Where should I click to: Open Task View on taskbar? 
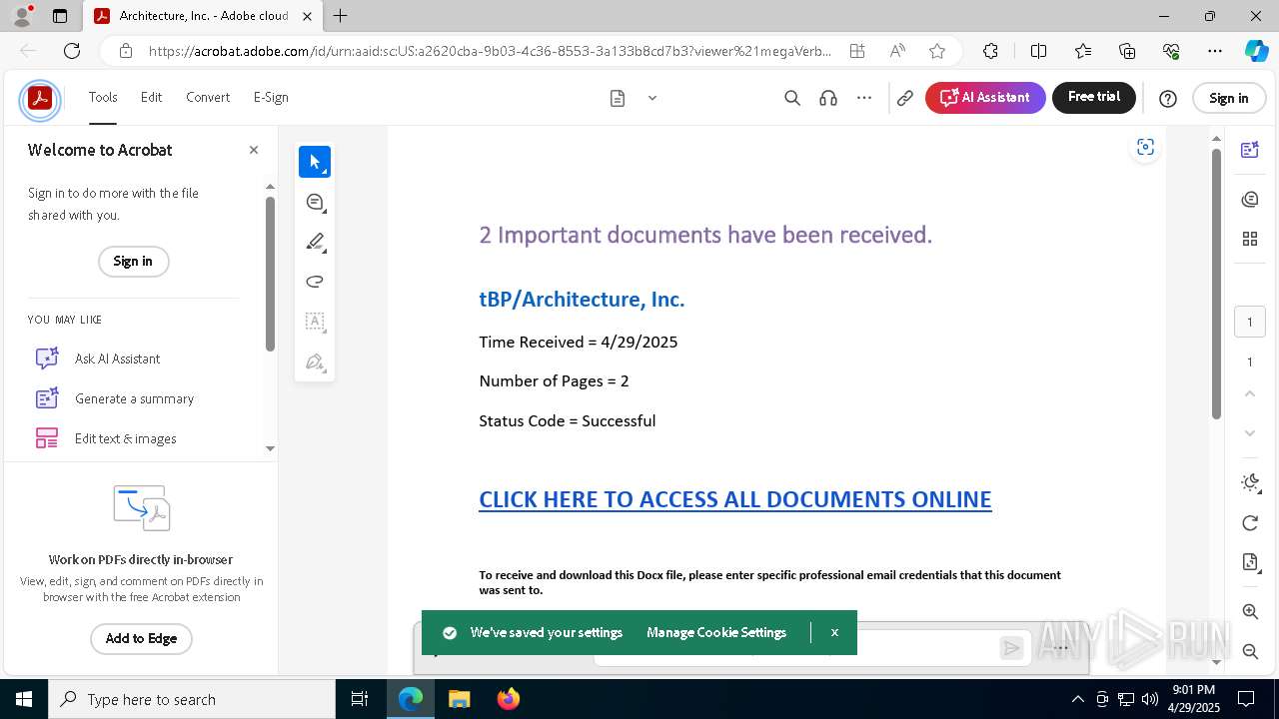pyautogui.click(x=360, y=699)
